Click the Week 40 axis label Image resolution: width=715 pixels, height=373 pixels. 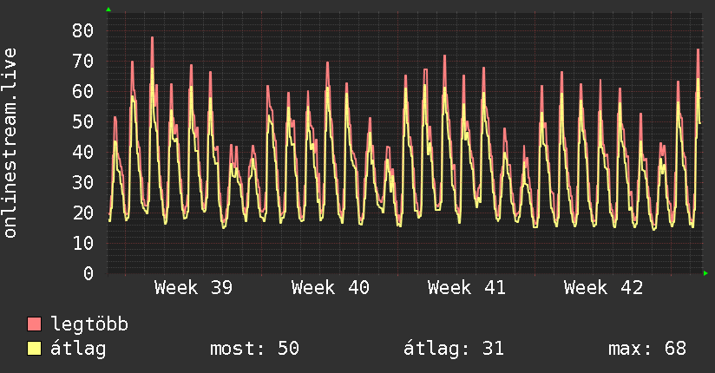(330, 288)
